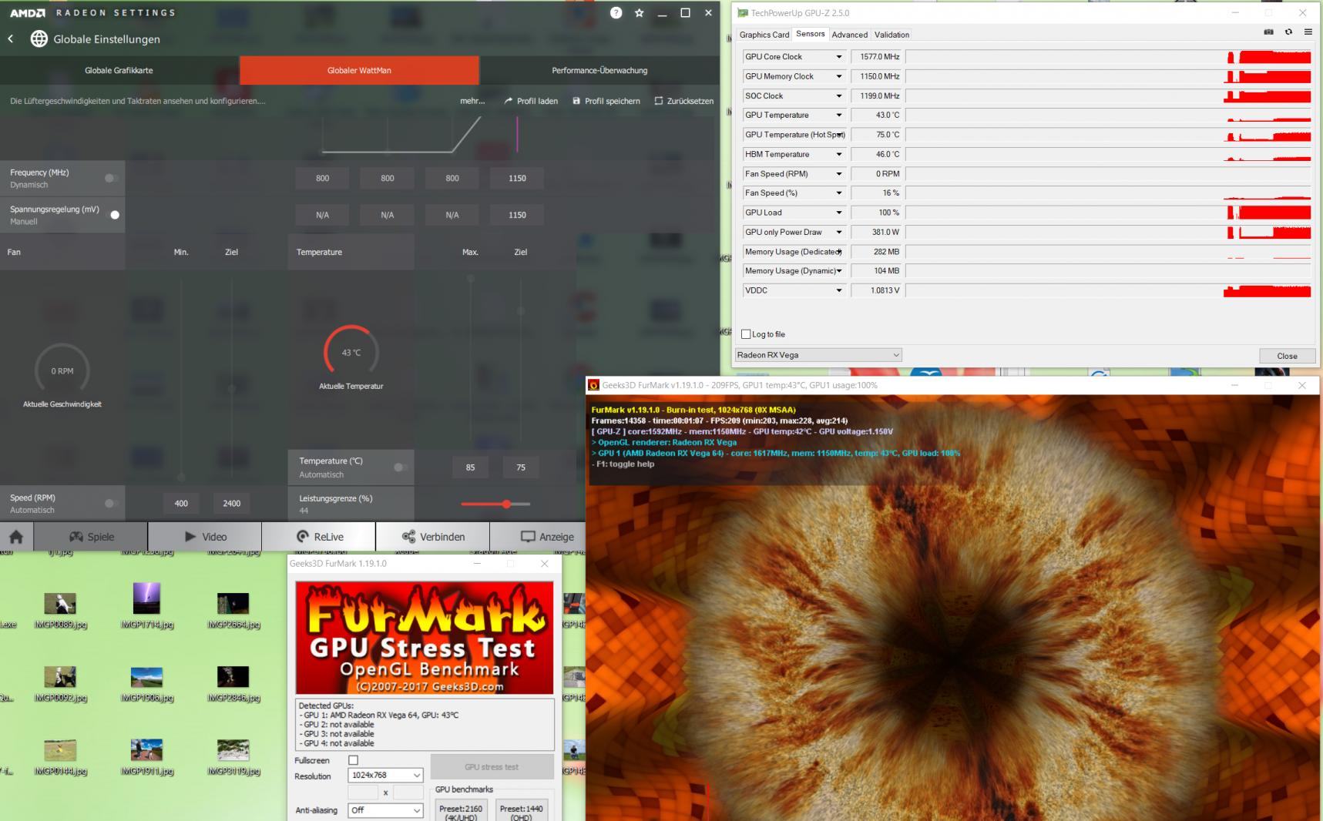Start FurMark Preset:2160 benchmark
The image size is (1323, 821).
point(461,811)
